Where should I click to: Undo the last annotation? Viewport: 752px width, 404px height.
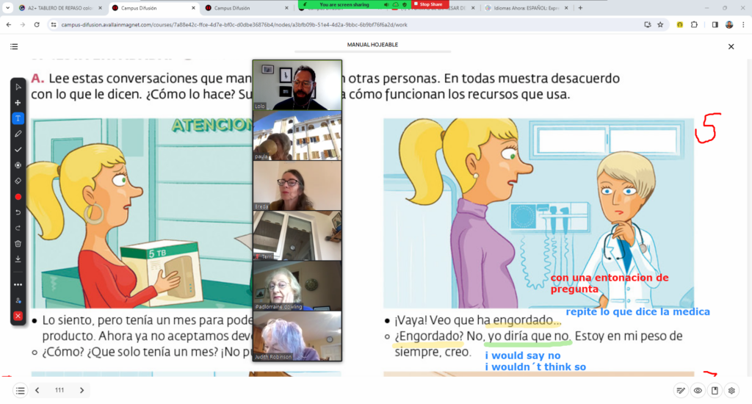(18, 212)
